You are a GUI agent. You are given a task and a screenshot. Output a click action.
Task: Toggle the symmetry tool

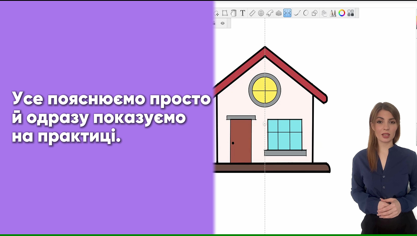287,13
